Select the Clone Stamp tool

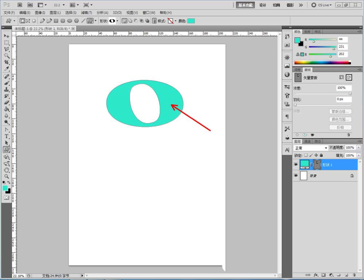pyautogui.click(x=7, y=89)
